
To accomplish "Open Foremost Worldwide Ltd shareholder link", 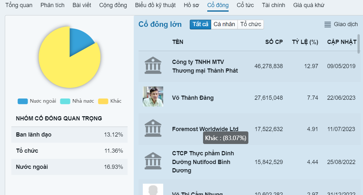I will tap(205, 129).
